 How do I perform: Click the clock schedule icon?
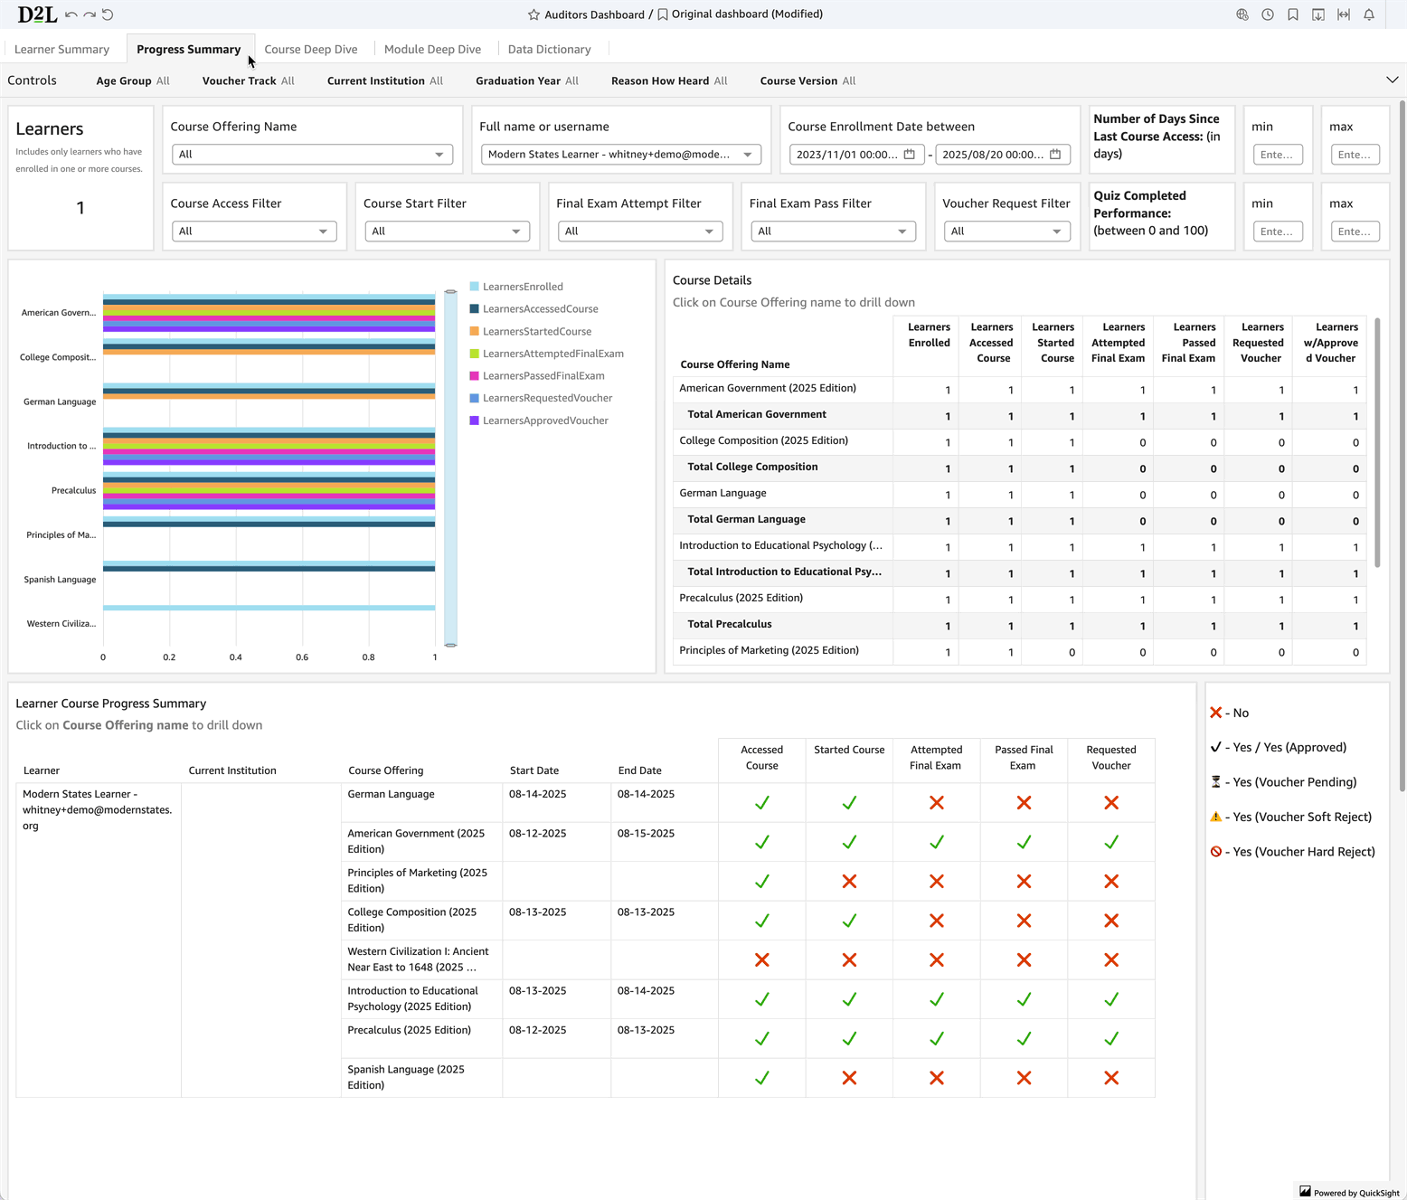pyautogui.click(x=1268, y=14)
